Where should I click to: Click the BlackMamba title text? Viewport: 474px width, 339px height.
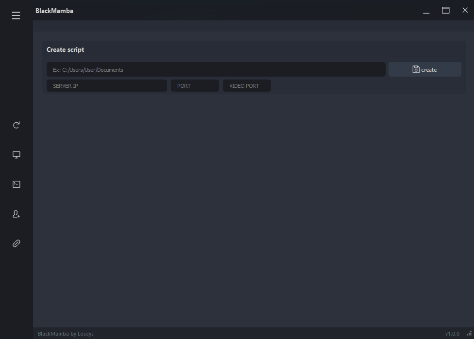(x=54, y=11)
